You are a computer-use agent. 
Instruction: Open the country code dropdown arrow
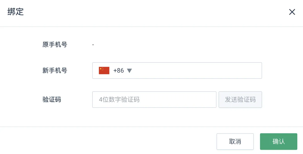click(129, 71)
